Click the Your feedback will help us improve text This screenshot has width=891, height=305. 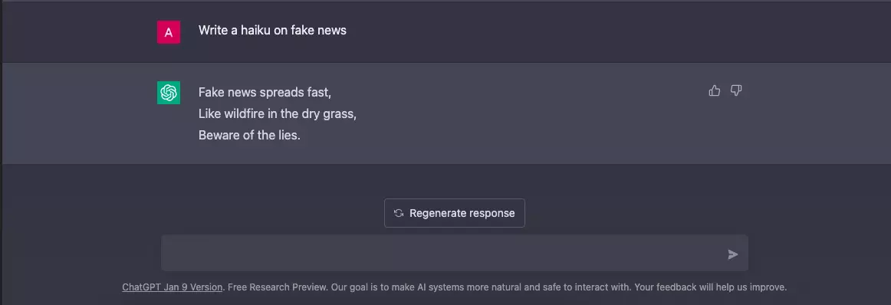point(710,287)
